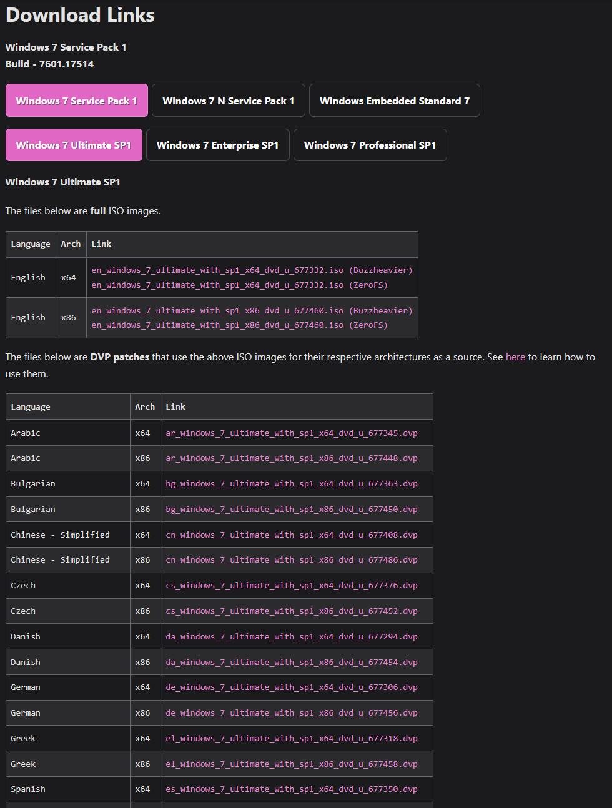The height and width of the screenshot is (808, 612).
Task: Download Bulgarian x64 DVP patch 677363
Action: (292, 484)
